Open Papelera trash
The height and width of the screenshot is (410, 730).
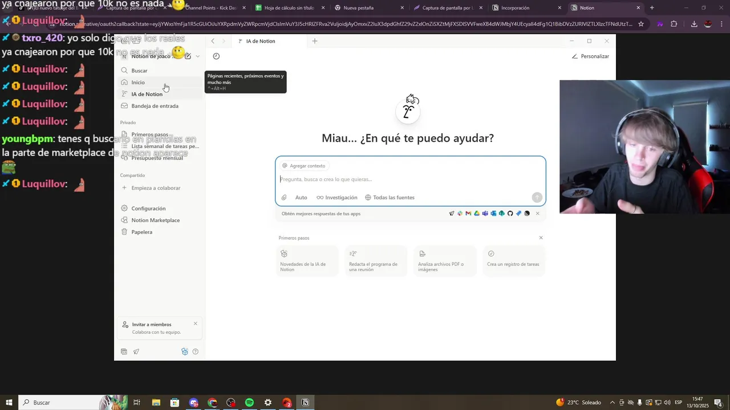[159, 232]
